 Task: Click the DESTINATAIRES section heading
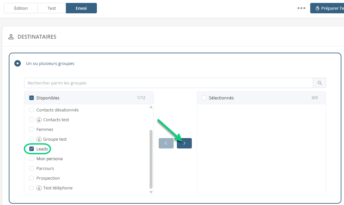(37, 37)
